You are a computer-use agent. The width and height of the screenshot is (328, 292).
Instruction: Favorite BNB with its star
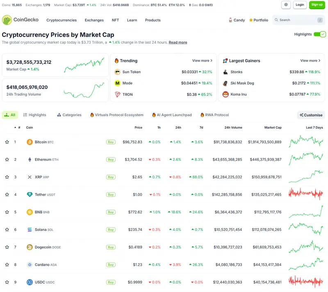click(7, 212)
